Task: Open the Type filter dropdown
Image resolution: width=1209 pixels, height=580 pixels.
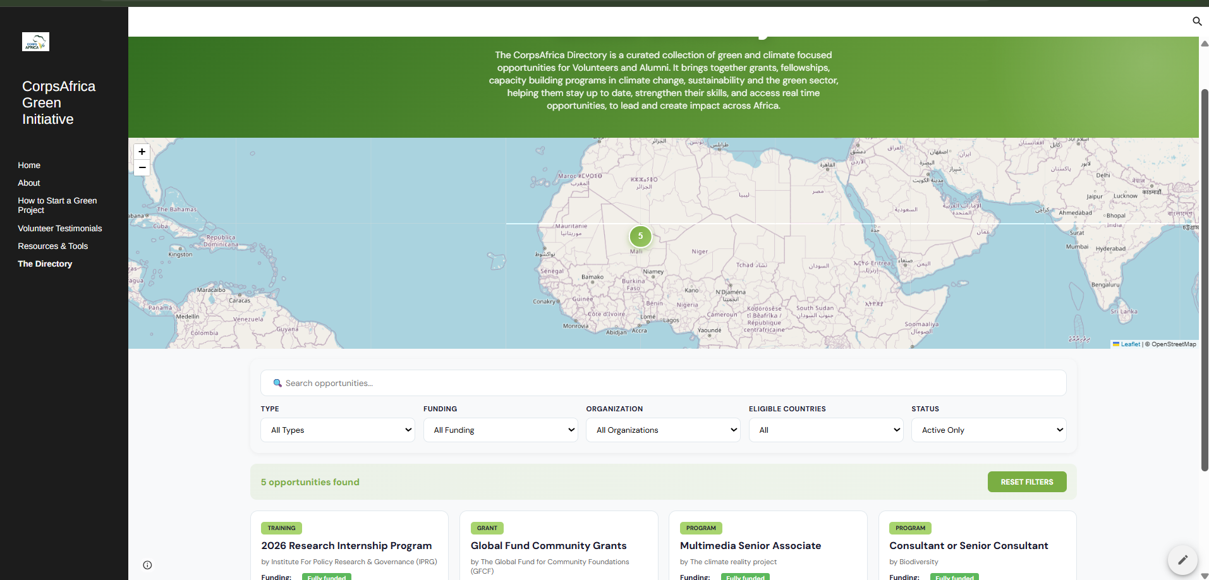Action: (x=337, y=430)
